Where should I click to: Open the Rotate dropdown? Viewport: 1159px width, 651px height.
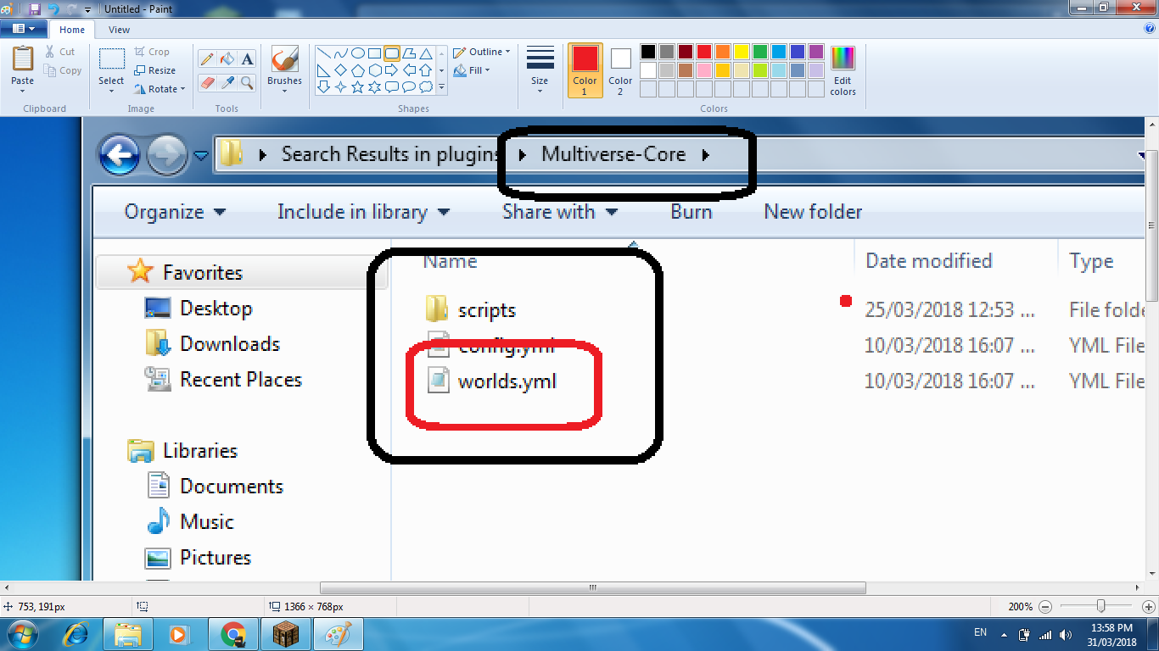[x=160, y=89]
